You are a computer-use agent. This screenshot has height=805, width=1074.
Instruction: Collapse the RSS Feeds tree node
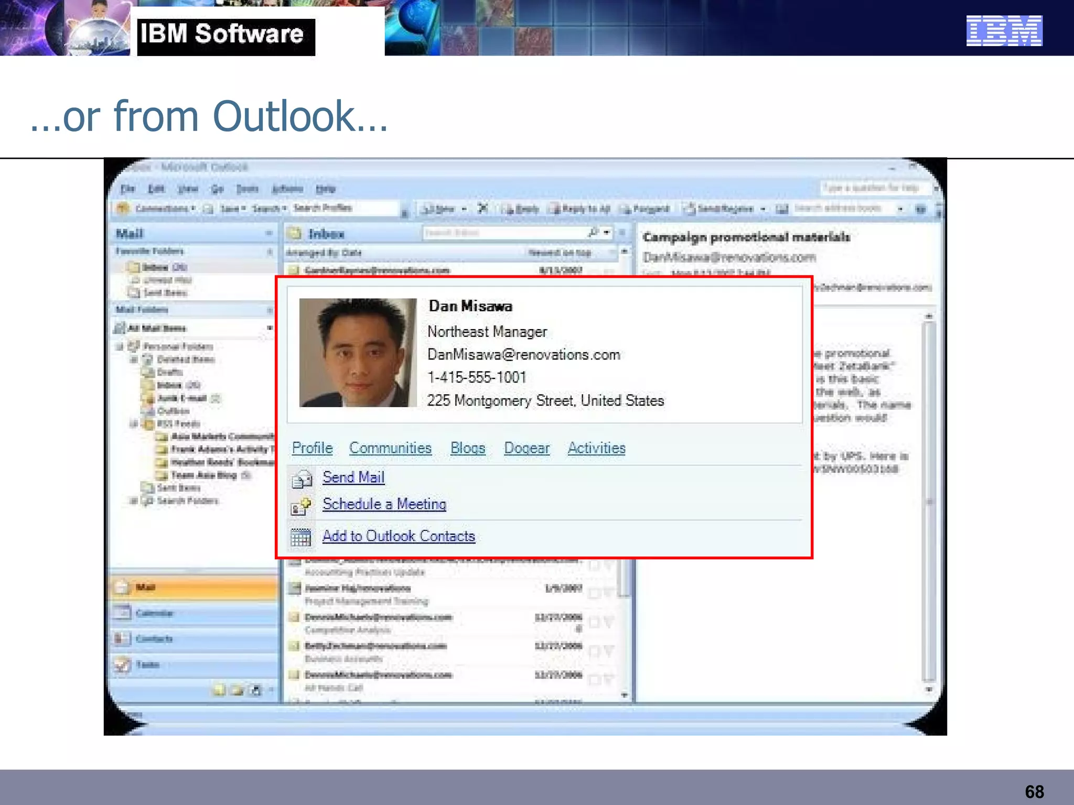tap(134, 423)
